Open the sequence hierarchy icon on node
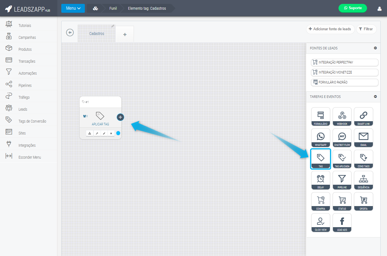387x256 pixels. [x=90, y=133]
